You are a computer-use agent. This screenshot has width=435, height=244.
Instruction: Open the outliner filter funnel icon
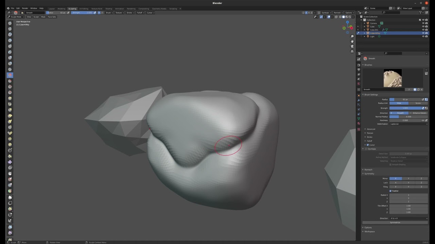(420, 13)
